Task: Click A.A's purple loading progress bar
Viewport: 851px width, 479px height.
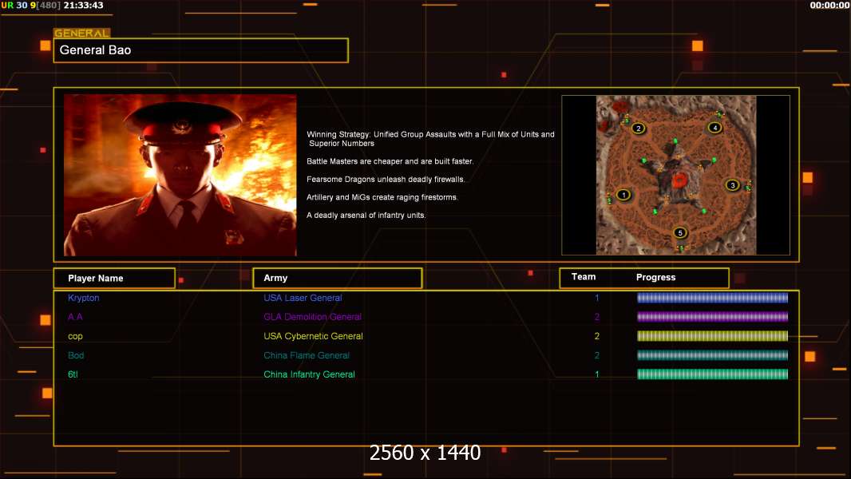Action: coord(713,317)
